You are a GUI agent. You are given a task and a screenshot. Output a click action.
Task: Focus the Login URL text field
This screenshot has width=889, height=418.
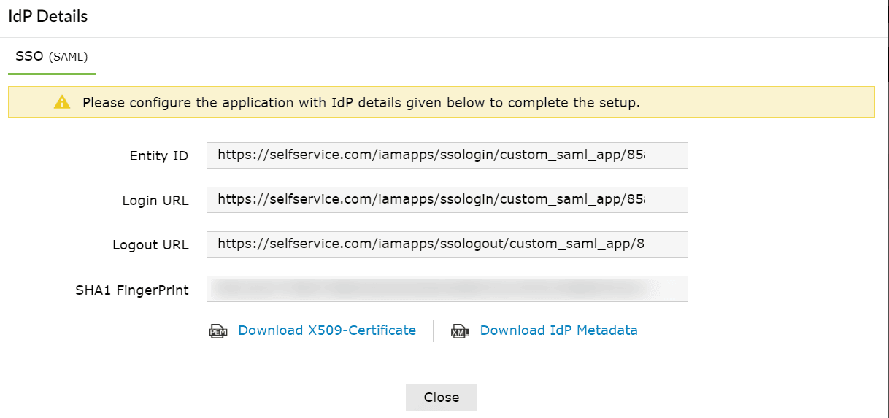coord(447,200)
